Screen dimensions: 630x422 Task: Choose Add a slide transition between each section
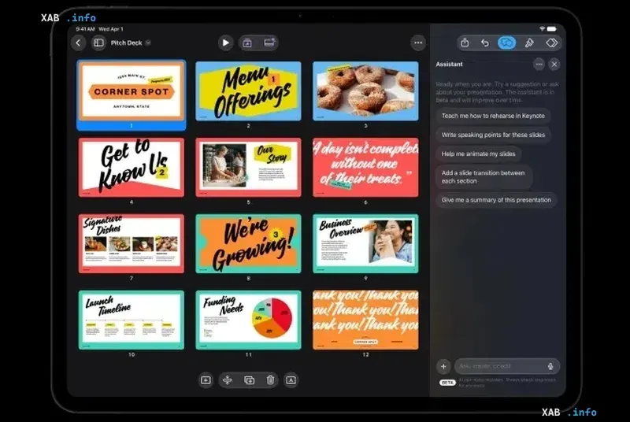(x=484, y=177)
